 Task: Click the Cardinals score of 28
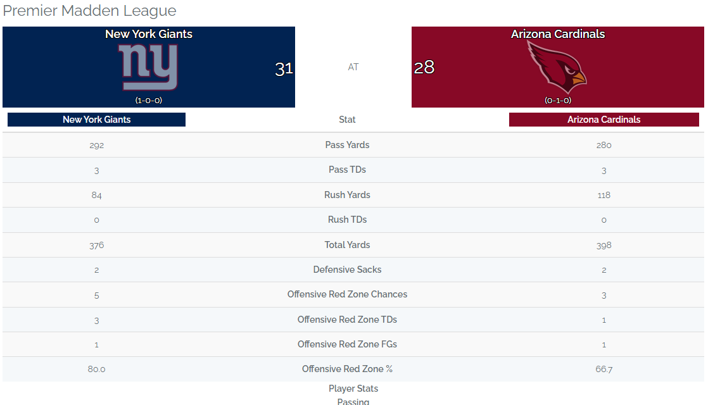[424, 67]
